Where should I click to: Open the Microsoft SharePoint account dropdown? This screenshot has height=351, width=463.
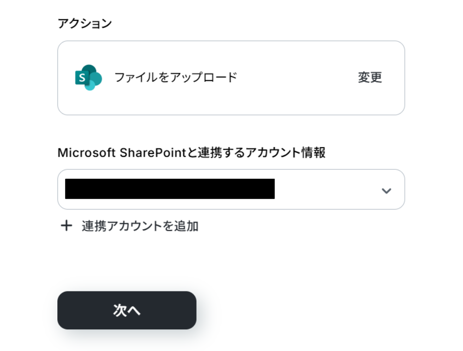(x=231, y=189)
